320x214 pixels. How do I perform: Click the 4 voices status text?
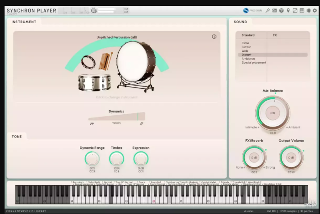(249, 211)
